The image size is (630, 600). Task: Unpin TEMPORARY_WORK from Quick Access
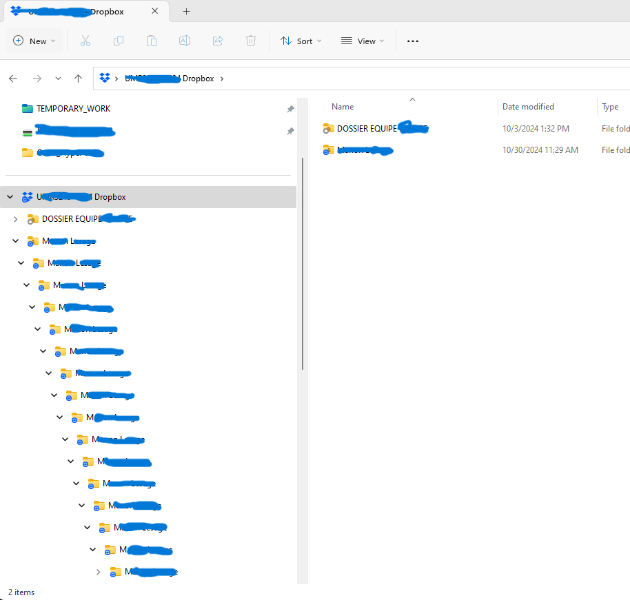click(290, 108)
